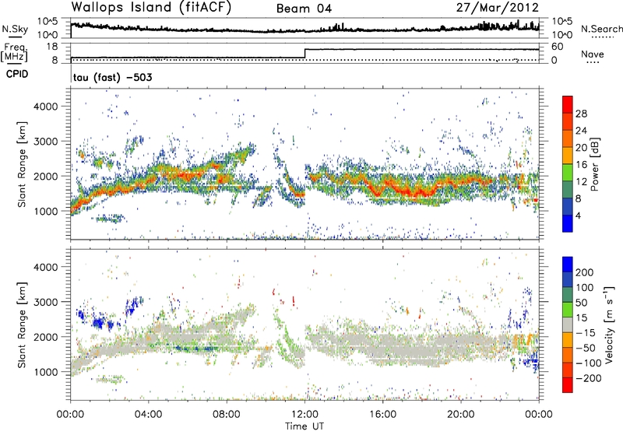Click the gray band of the Velocity color bar
623x431 pixels.
568,324
